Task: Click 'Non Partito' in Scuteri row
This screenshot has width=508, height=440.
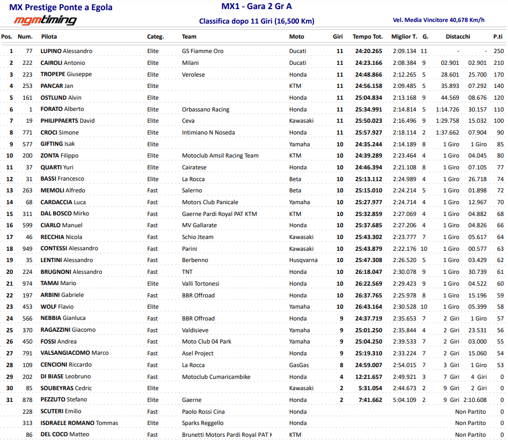Action: (x=470, y=412)
